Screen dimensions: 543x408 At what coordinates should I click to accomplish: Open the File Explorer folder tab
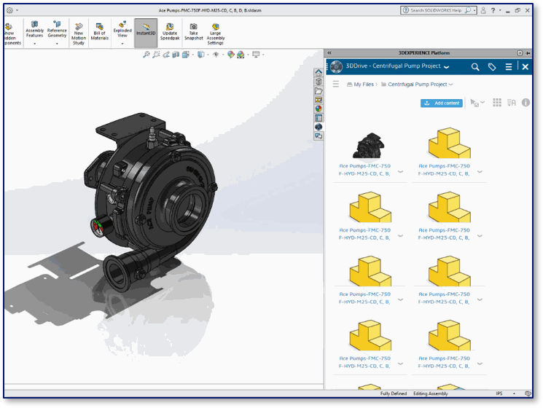(319, 90)
